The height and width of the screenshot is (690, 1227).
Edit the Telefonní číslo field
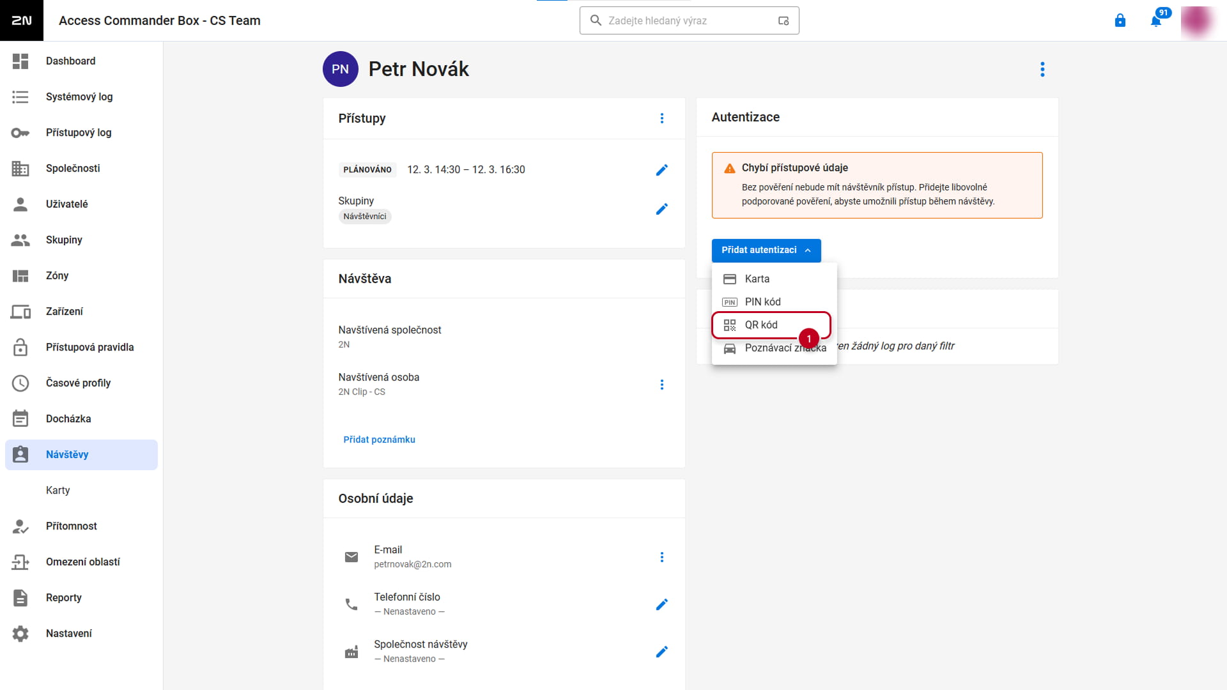[662, 604]
